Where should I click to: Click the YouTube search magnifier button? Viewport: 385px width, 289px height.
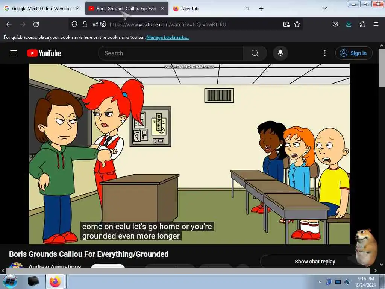(255, 53)
